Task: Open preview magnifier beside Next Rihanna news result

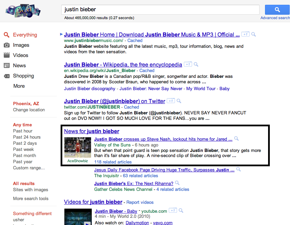Action: point(177,183)
